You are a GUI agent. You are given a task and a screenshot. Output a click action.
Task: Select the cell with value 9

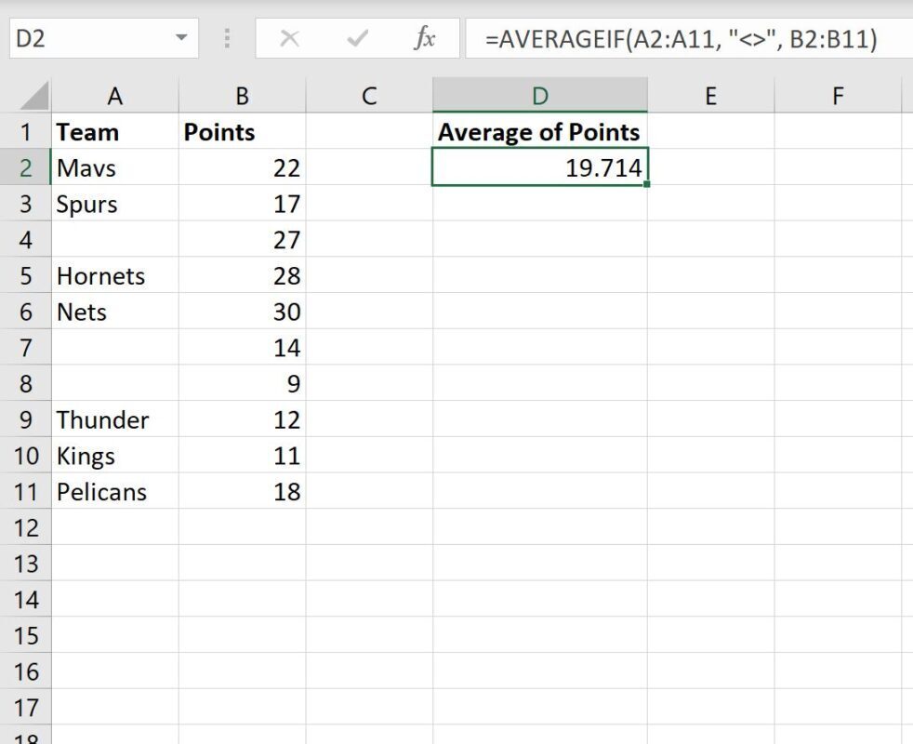(243, 383)
